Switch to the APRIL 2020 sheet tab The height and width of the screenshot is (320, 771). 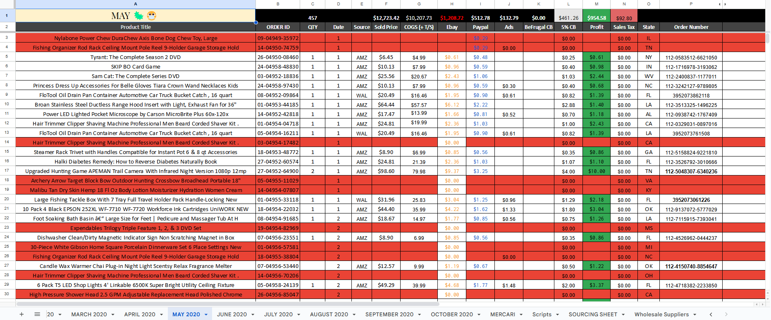coord(140,314)
